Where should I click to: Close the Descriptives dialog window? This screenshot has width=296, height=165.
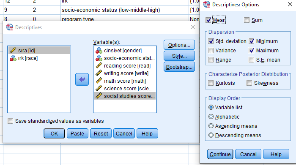[x=193, y=27]
